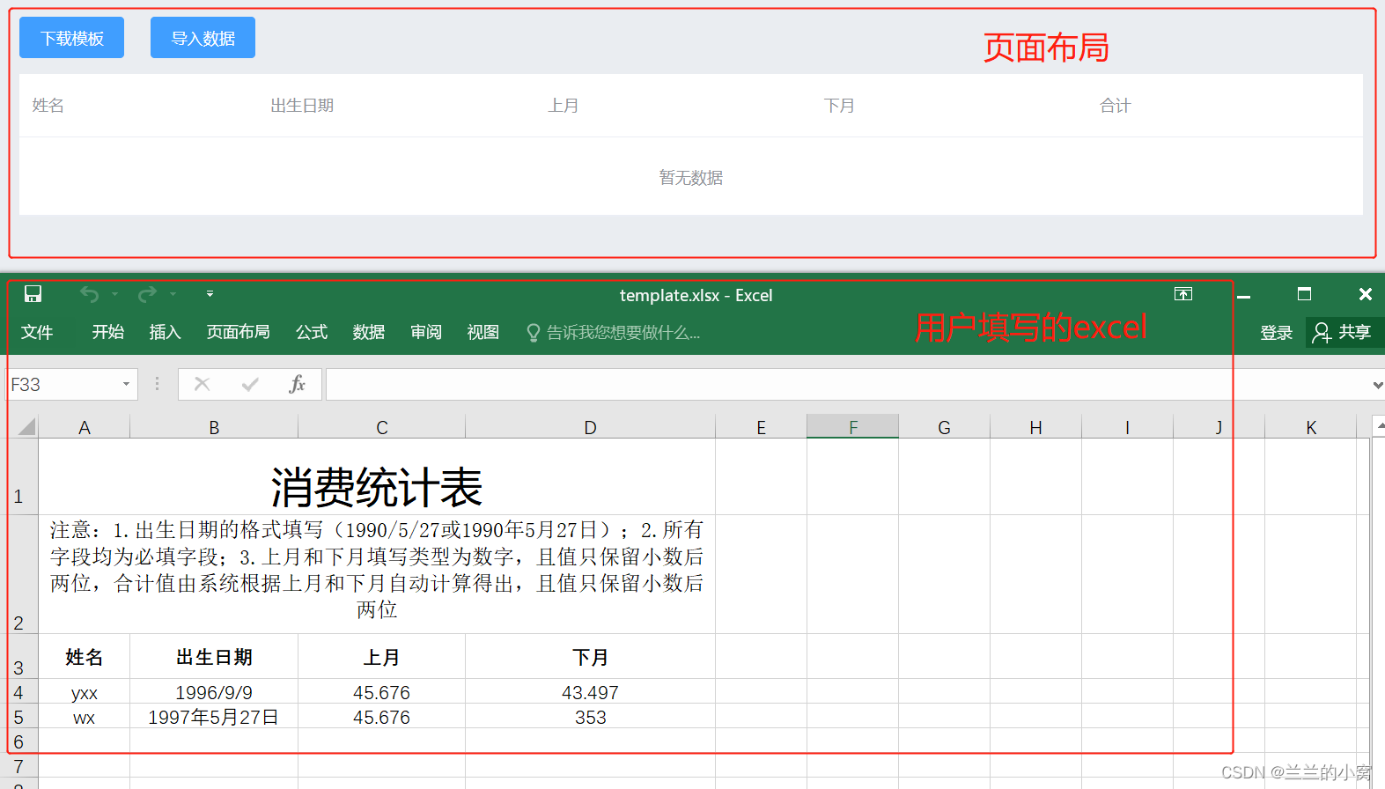The height and width of the screenshot is (789, 1385).
Task: Click the select-all corner triangle
Action: pyautogui.click(x=26, y=427)
